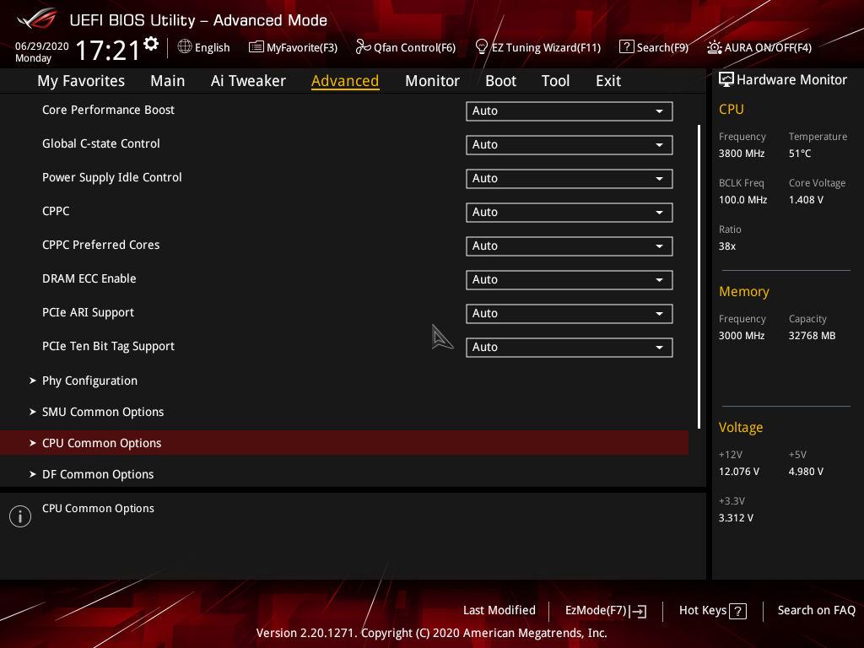
Task: Click the MyFavorite list icon
Action: pos(256,47)
